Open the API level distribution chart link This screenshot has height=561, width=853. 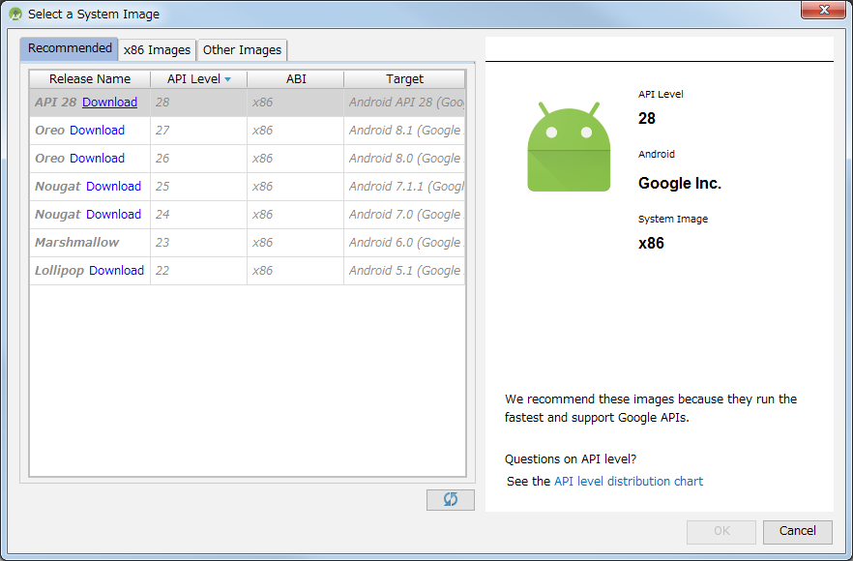point(629,482)
